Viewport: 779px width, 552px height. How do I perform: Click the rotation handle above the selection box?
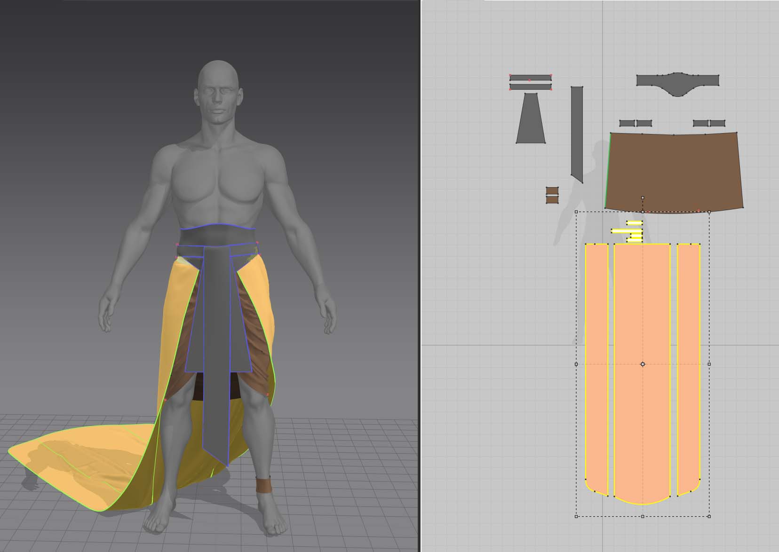pos(643,197)
